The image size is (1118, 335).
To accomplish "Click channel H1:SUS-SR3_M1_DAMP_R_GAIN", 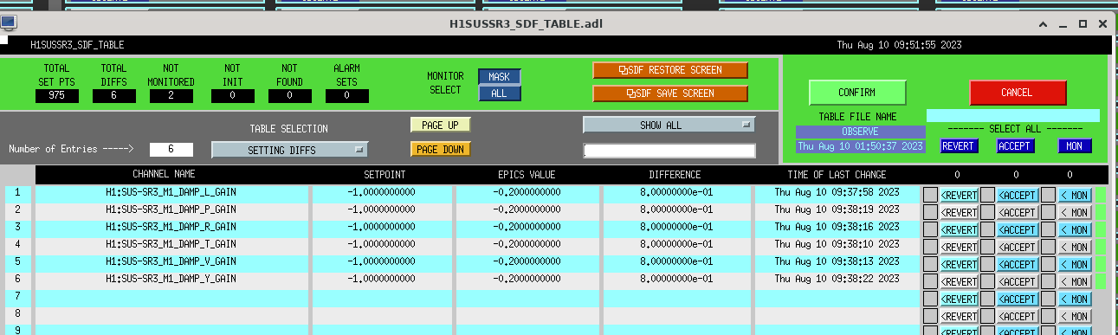I will coord(171,227).
